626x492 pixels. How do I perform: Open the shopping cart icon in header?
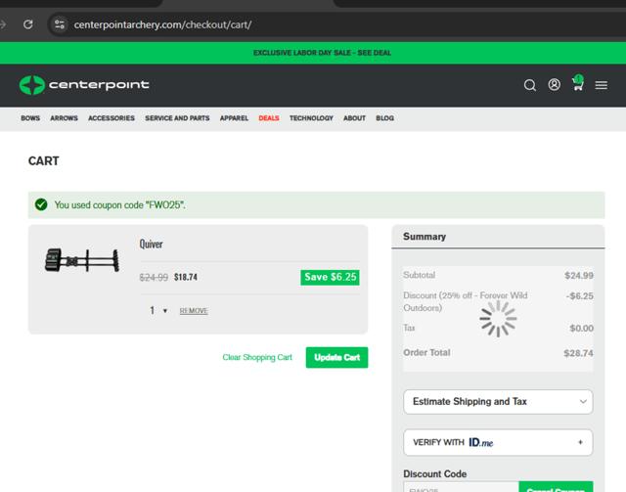point(578,83)
